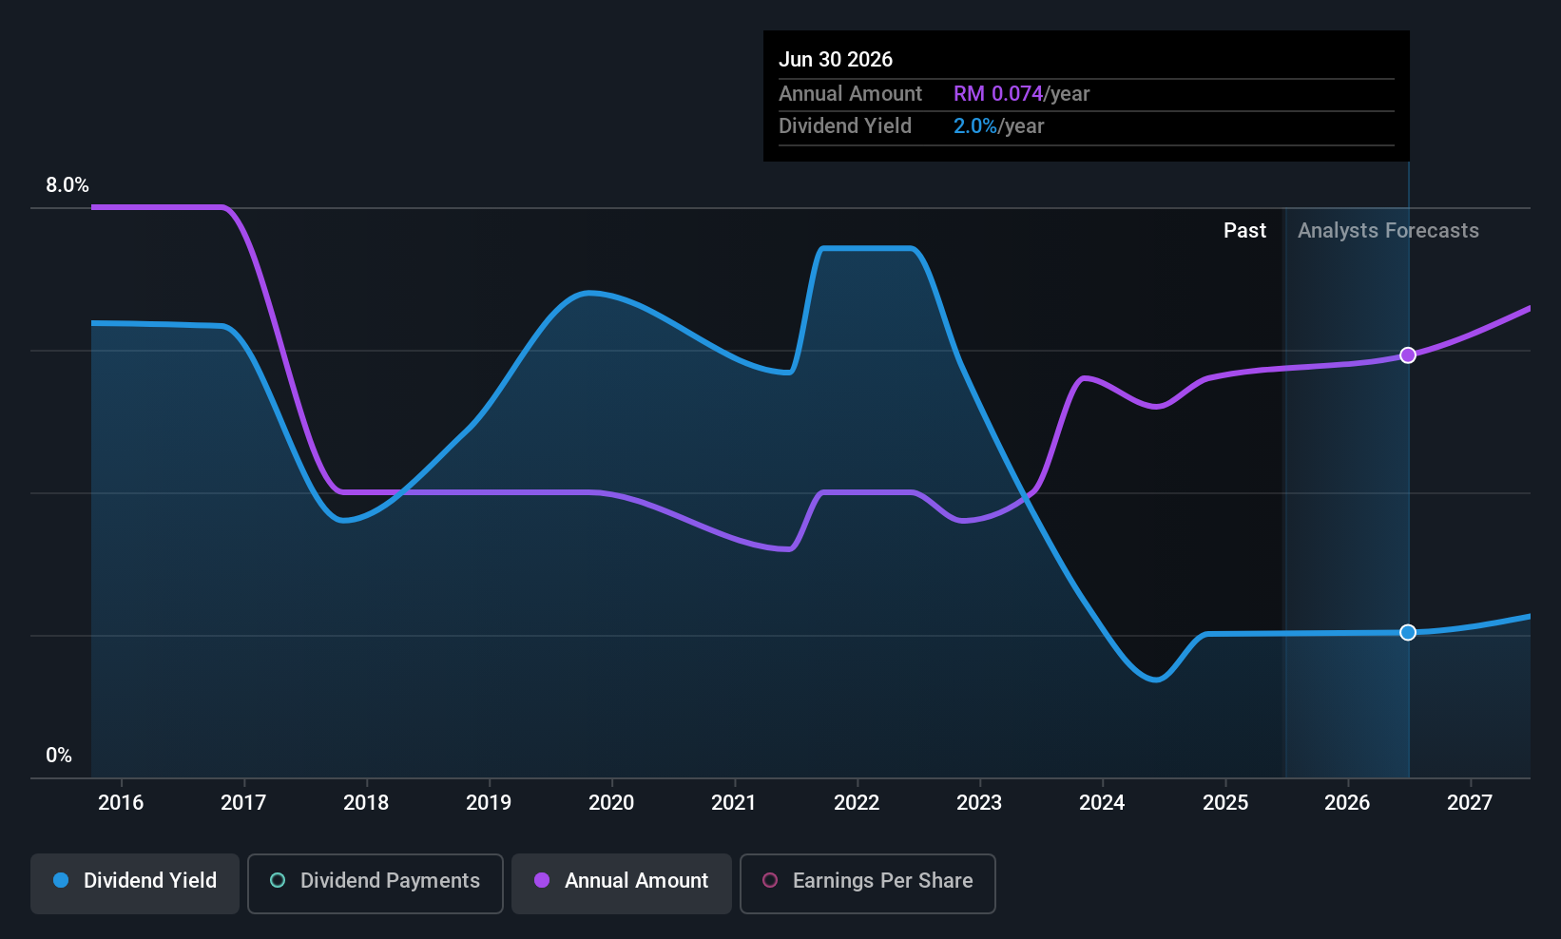
Task: Click the 8.0% y-axis label
Action: pyautogui.click(x=67, y=185)
